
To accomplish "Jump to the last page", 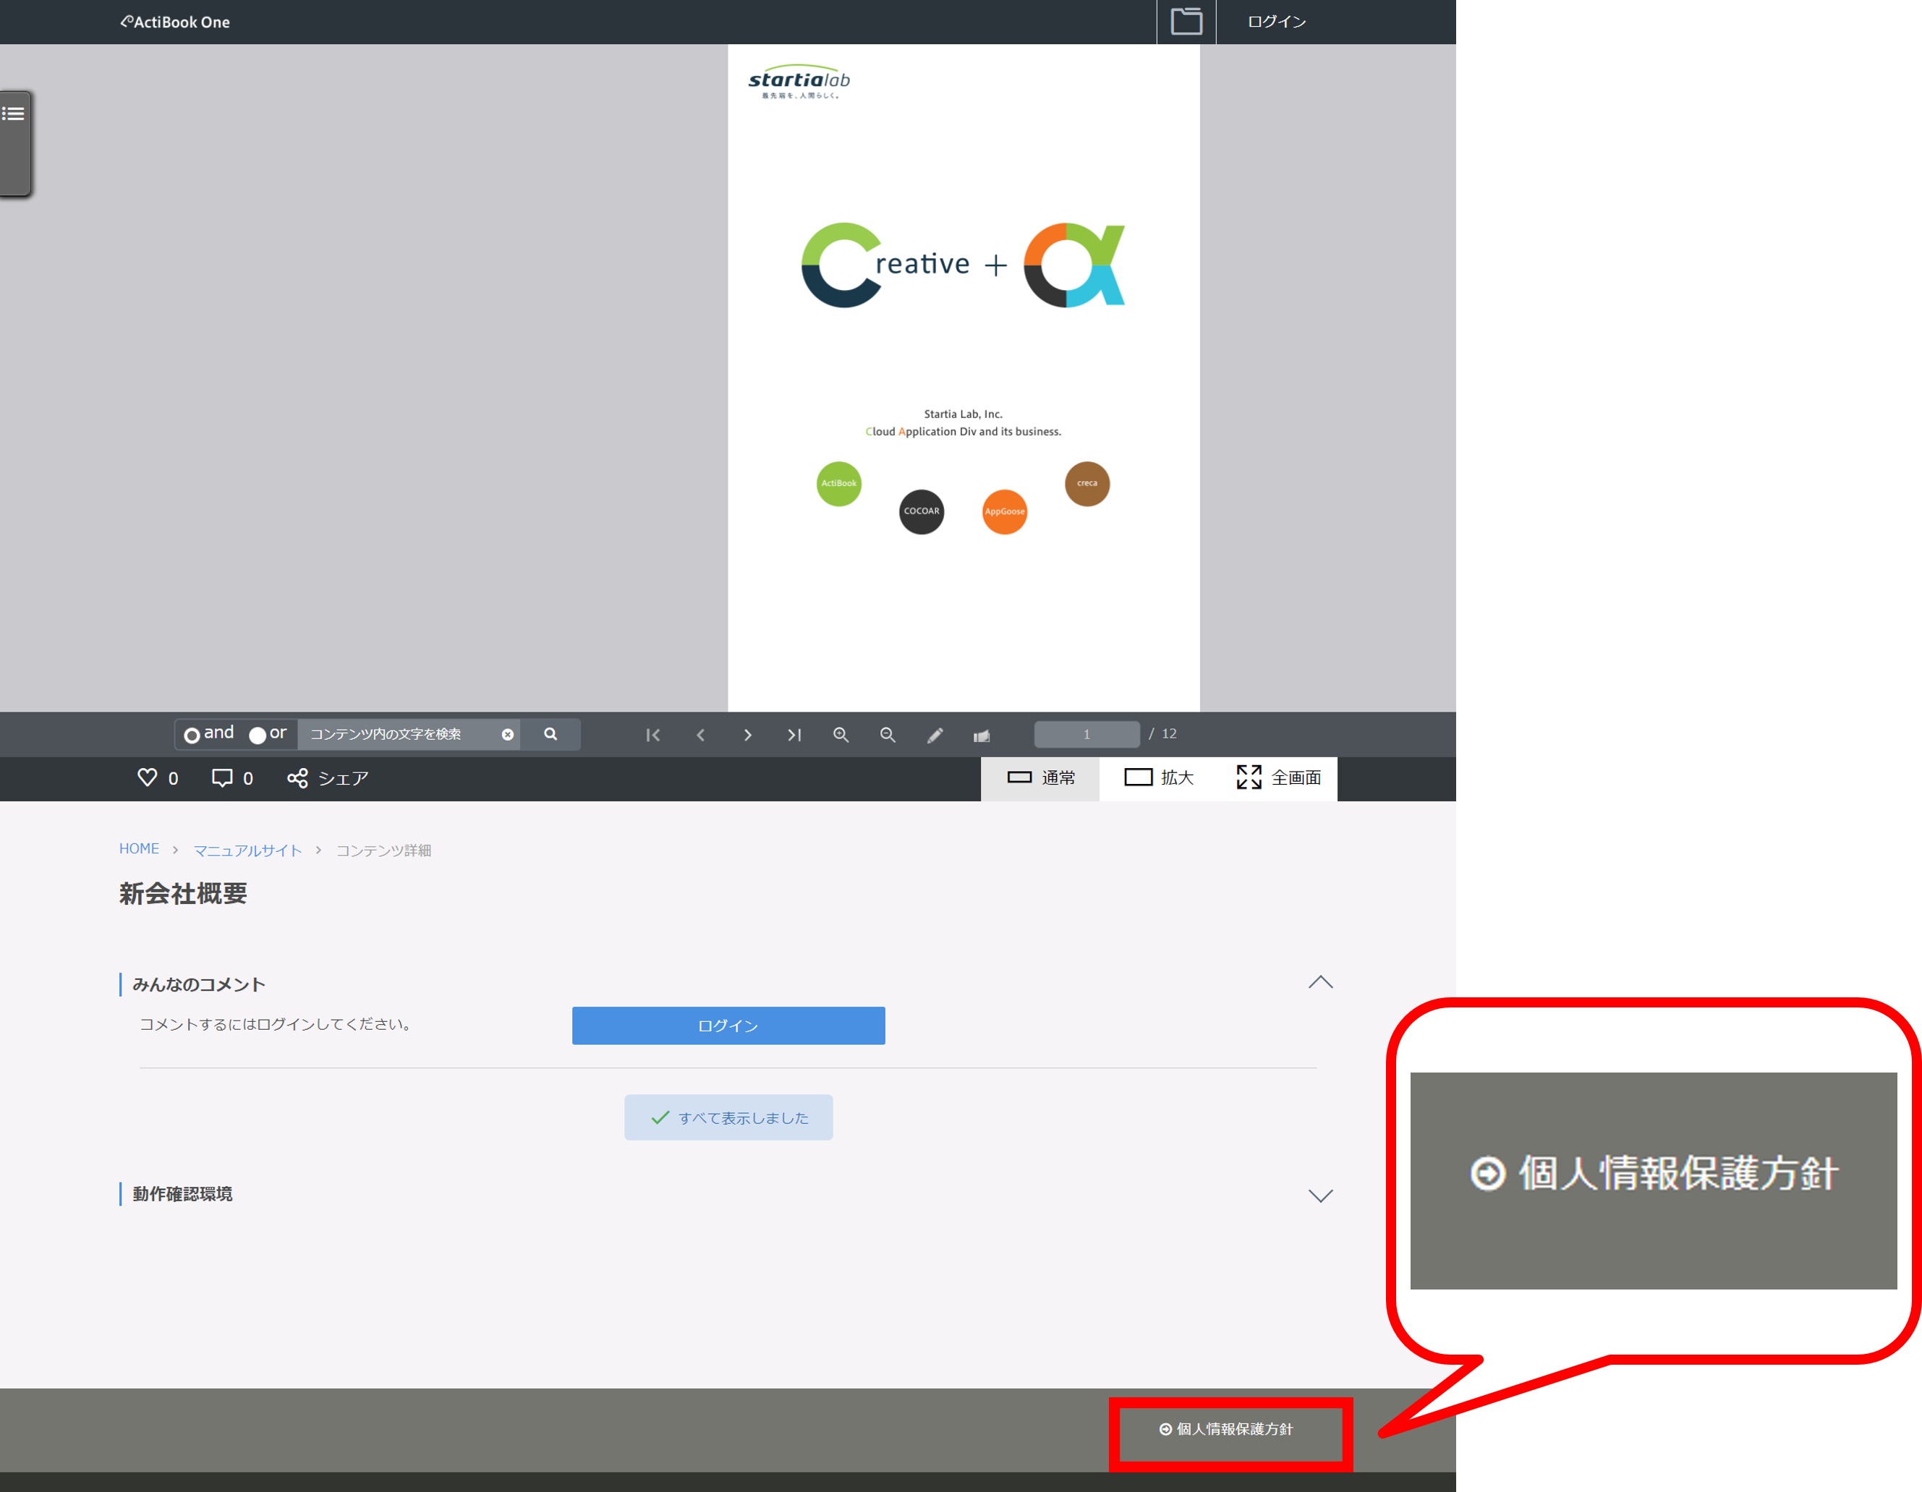I will click(795, 735).
